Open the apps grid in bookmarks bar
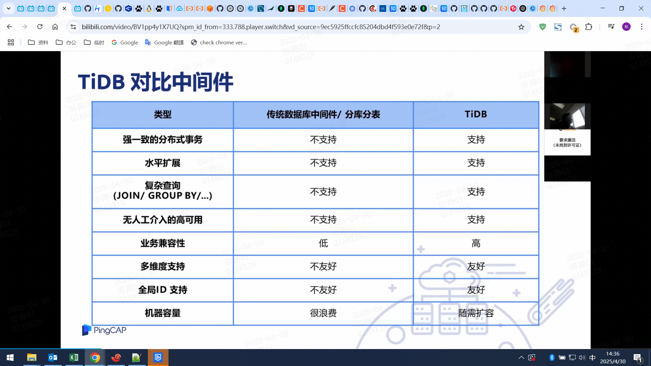The width and height of the screenshot is (651, 366). click(11, 42)
